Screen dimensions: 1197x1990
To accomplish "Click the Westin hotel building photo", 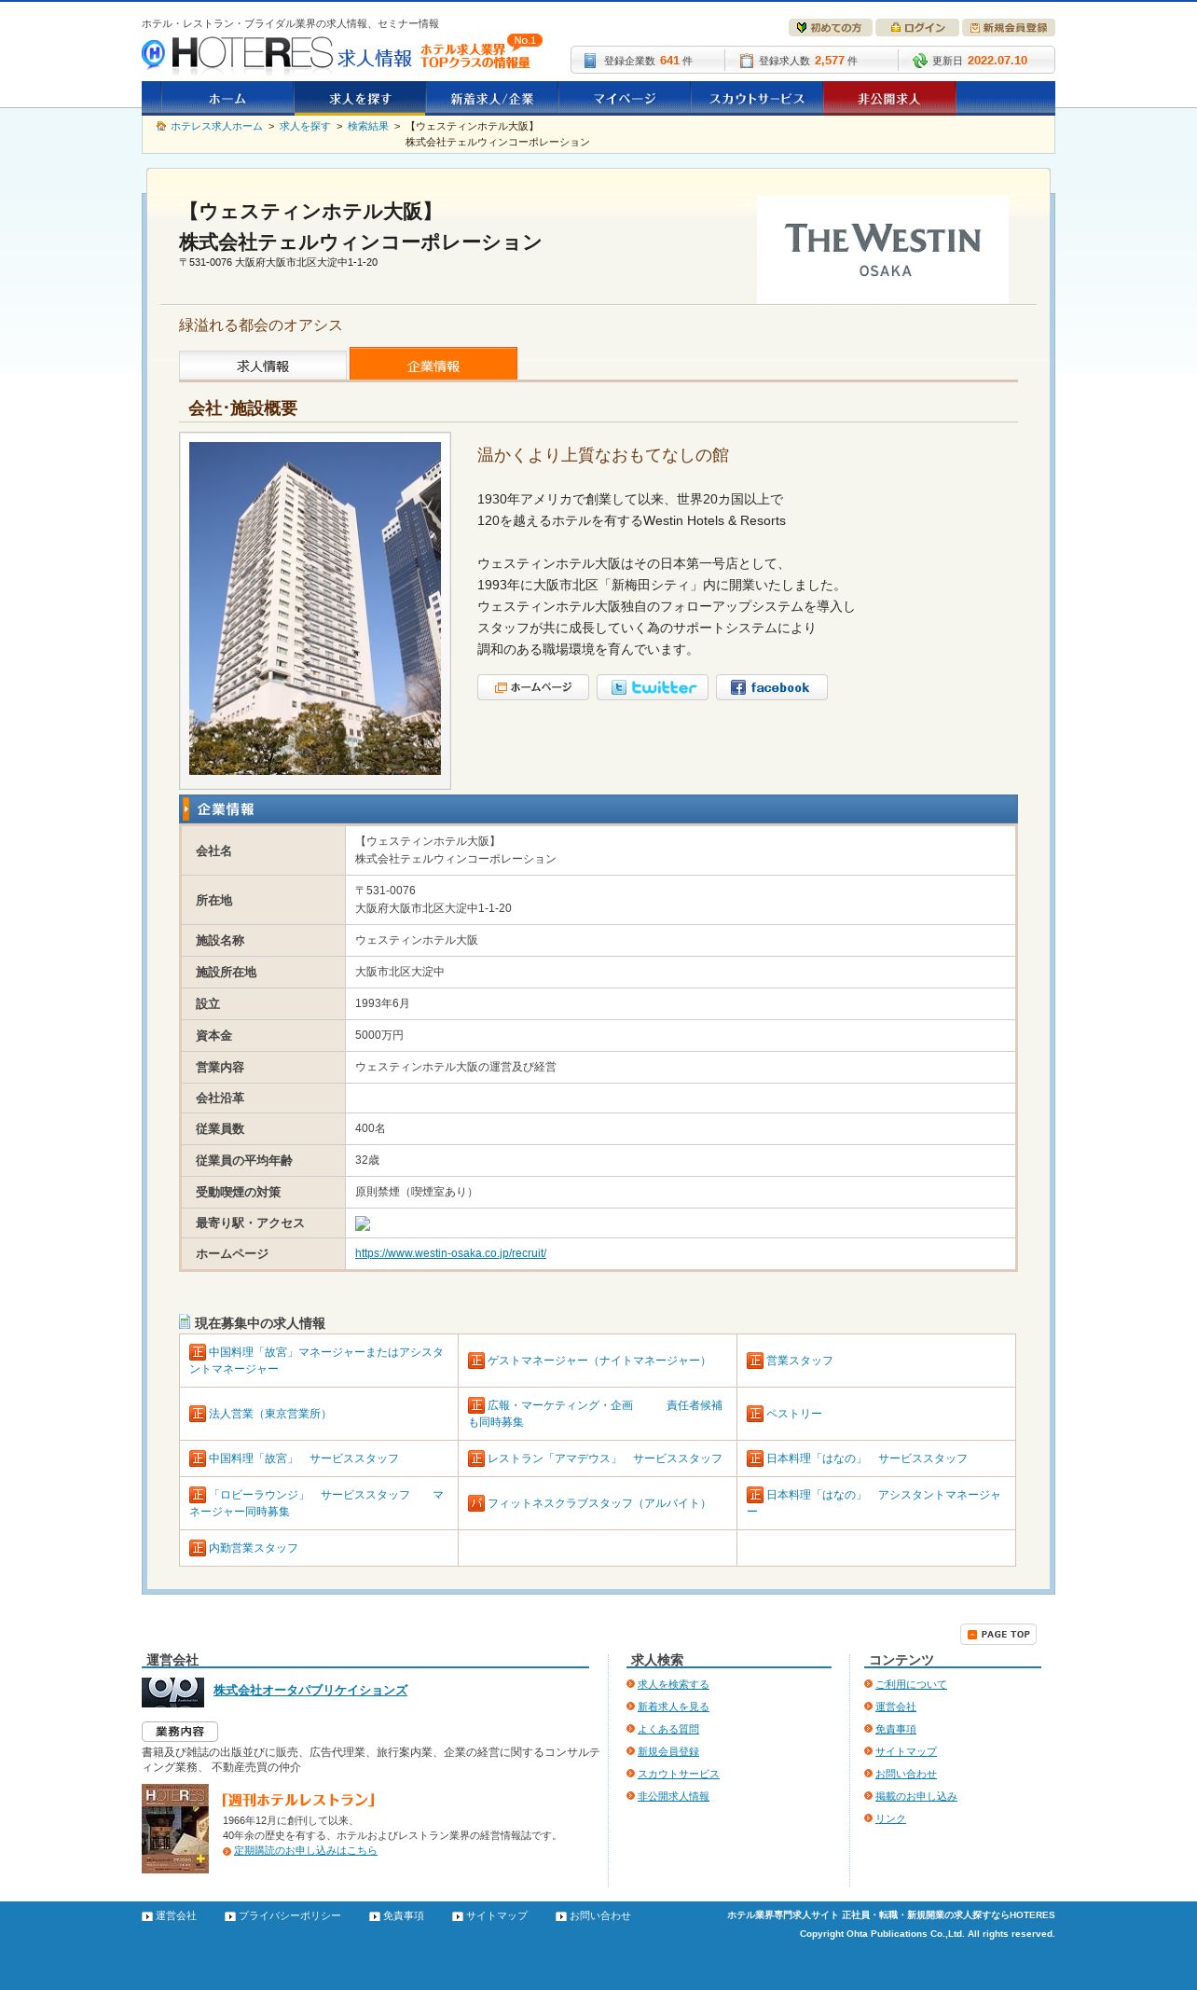I will (x=315, y=608).
